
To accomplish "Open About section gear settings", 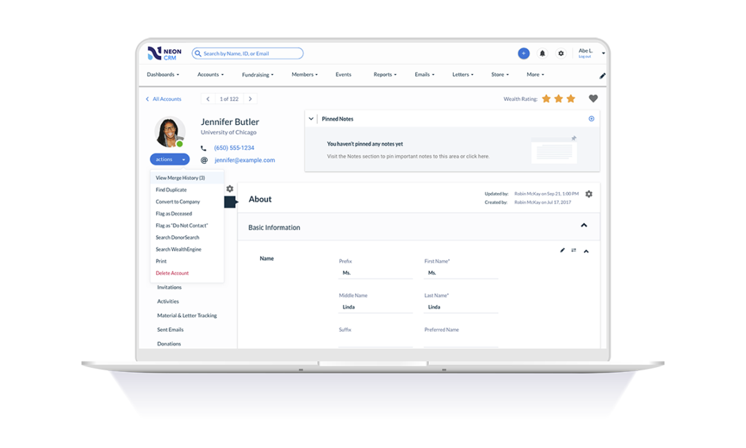I will pos(589,194).
